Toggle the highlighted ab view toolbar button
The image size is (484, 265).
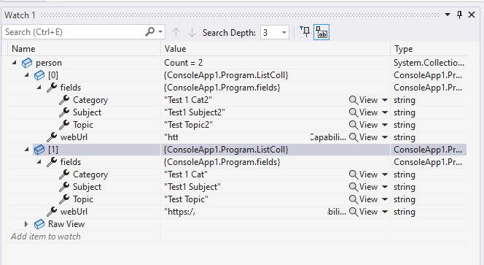[321, 32]
